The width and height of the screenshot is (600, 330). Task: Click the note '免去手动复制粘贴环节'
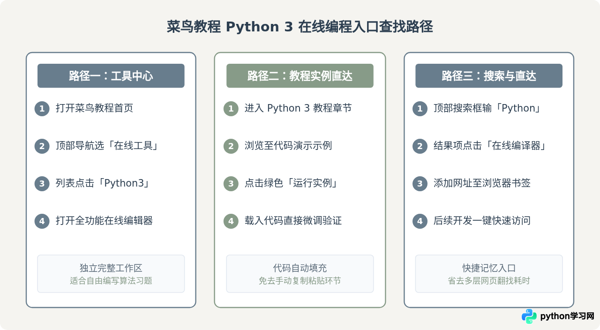pyautogui.click(x=300, y=281)
